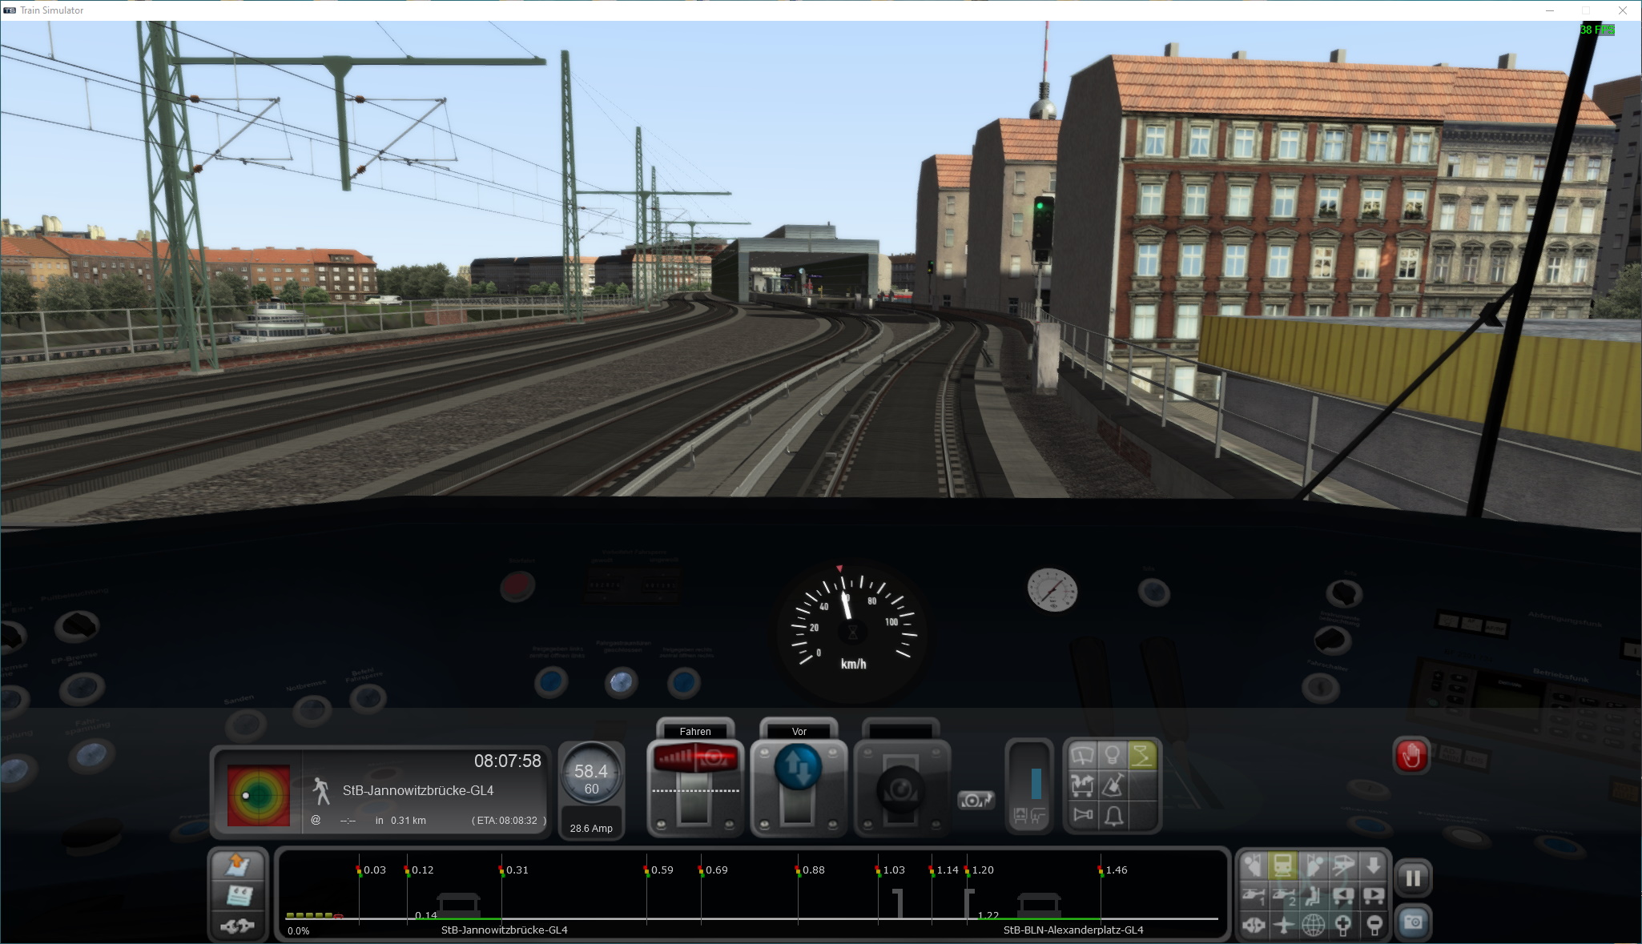Select the cab view train icon
1642x944 pixels.
point(1282,866)
